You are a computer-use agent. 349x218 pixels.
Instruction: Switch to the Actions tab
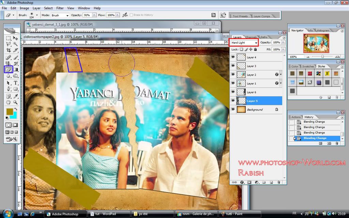click(x=296, y=117)
